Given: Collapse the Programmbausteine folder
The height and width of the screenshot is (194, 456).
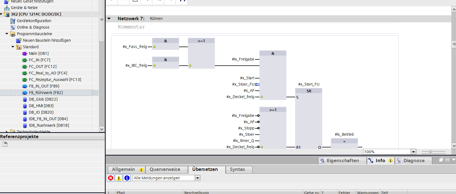Looking at the screenshot, I should (x=7, y=34).
